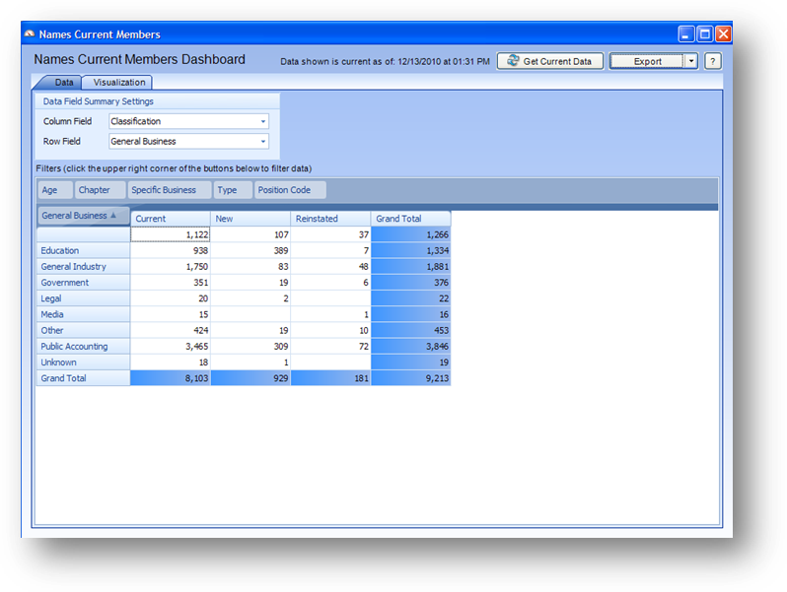Click the cell with value 1,750
This screenshot has height=592, width=787.
(171, 267)
